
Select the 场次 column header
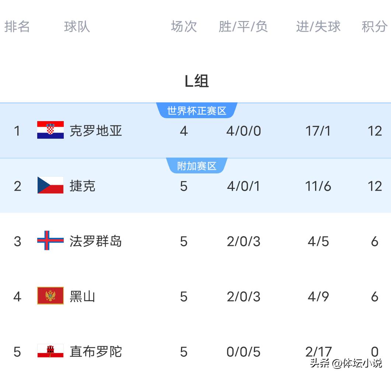[x=184, y=27]
